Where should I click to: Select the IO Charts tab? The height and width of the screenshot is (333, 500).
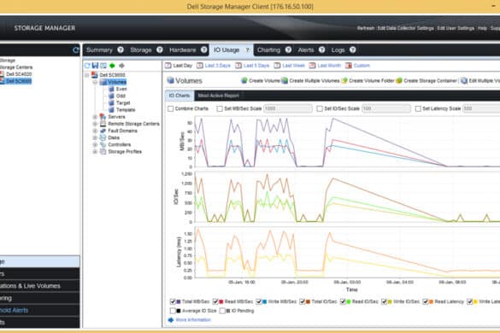tap(179, 96)
